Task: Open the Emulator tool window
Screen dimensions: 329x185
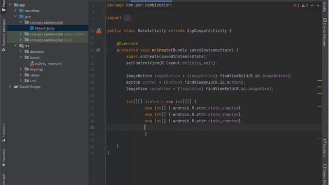Action: [x=324, y=148]
